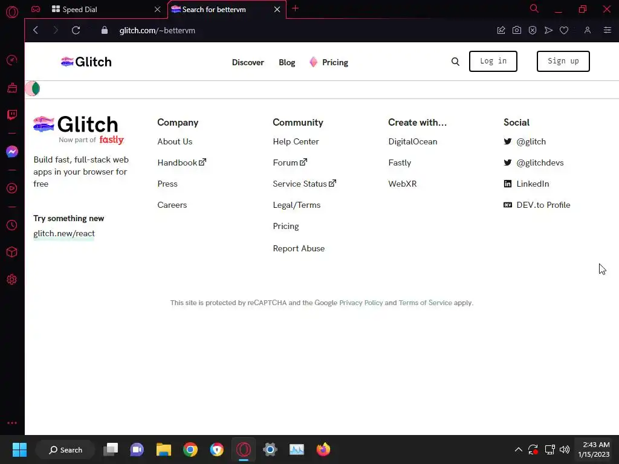The height and width of the screenshot is (464, 619).
Task: Open the Discover menu item
Action: [x=247, y=62]
